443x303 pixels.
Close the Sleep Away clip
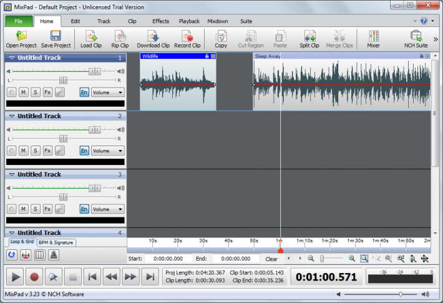pyautogui.click(x=428, y=56)
